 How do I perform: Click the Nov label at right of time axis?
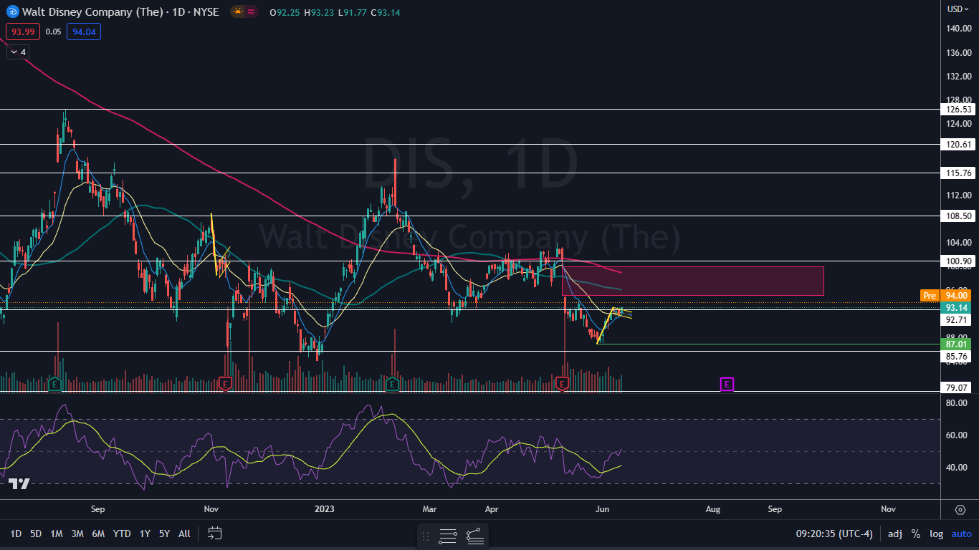(888, 509)
